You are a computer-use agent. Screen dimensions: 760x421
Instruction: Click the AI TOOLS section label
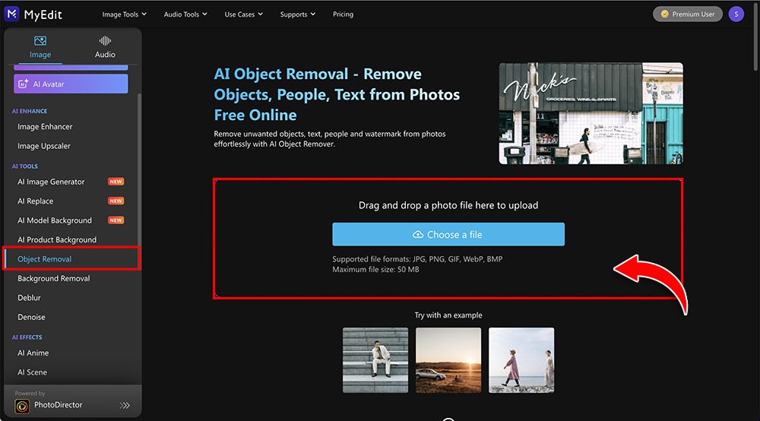(x=25, y=166)
